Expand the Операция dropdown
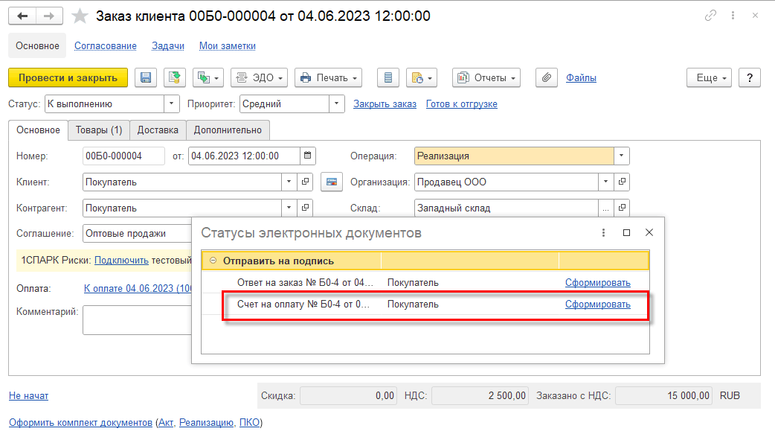Screen dimensions: 775x440 (x=621, y=156)
